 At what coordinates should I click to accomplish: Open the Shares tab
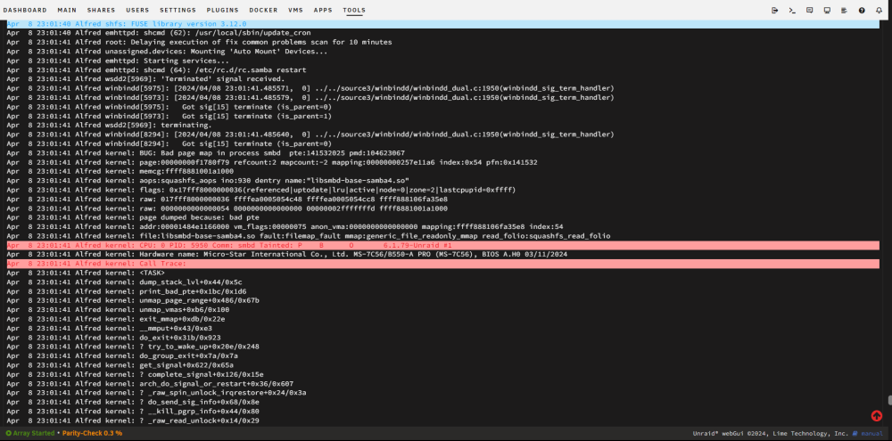pos(102,10)
